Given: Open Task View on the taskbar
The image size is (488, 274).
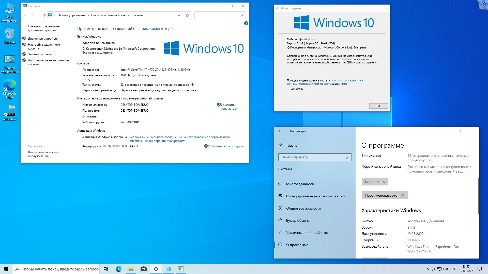Looking at the screenshot, I should (106, 269).
